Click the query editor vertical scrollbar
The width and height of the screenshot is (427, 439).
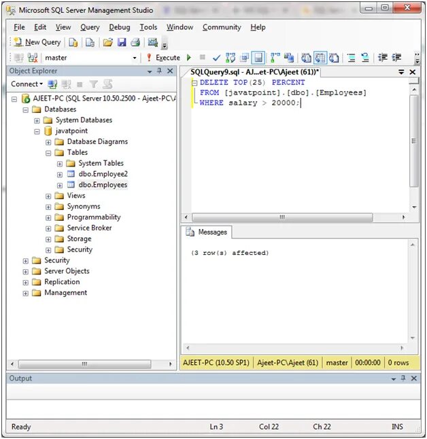pos(414,141)
